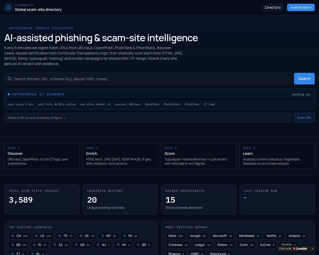Click the Most-Imitated Brands heading
Screen dimensions: 319x255
pos(187,227)
